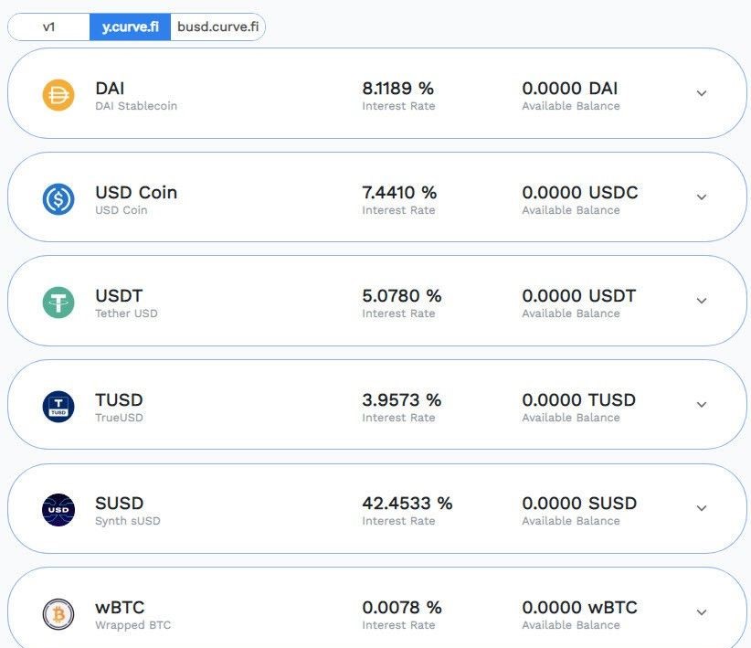Expand the USD Coin row chevron
The image size is (751, 648).
[702, 197]
